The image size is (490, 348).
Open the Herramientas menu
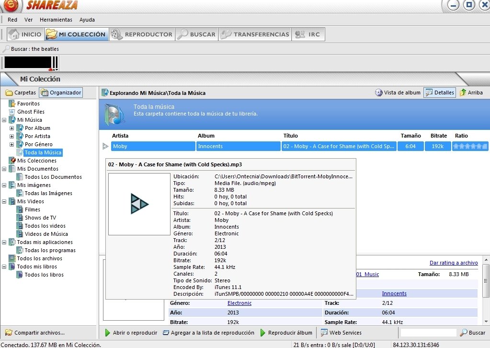coord(56,20)
